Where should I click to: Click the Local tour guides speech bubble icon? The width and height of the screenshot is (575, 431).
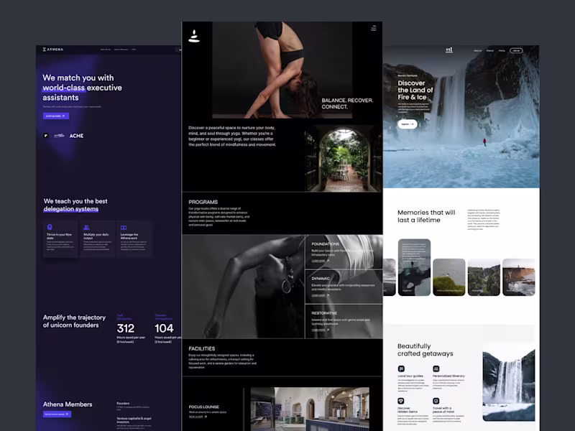coord(401,369)
